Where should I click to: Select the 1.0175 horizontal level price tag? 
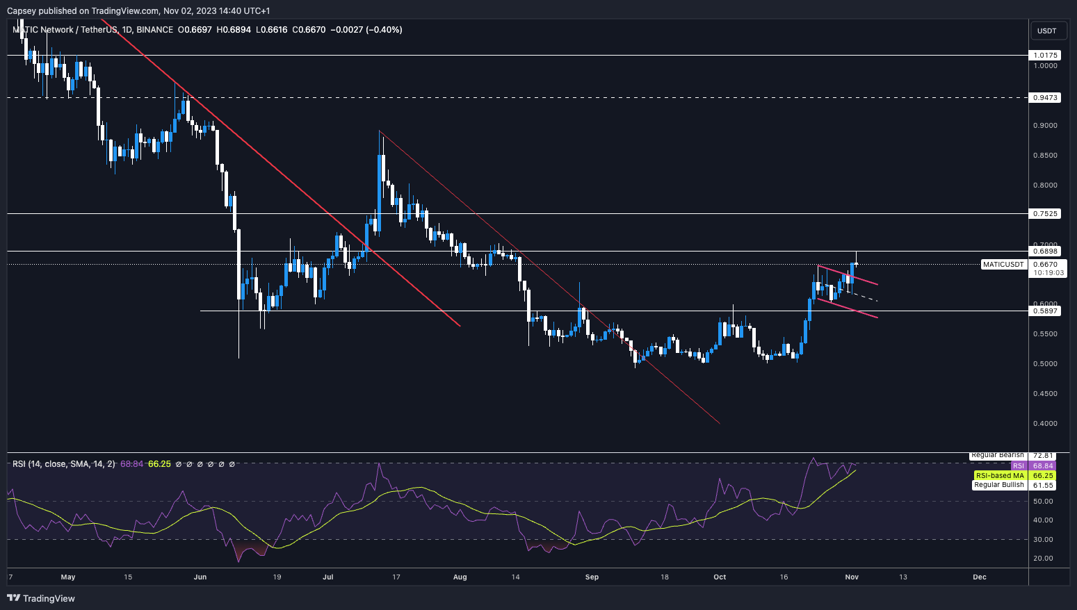(1045, 55)
